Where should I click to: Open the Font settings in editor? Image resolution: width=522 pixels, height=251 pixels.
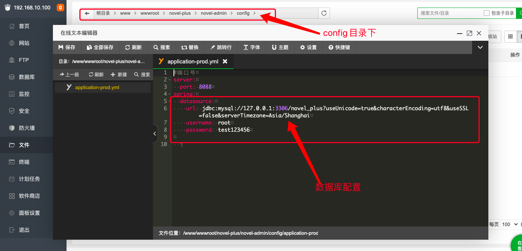pyautogui.click(x=252, y=47)
